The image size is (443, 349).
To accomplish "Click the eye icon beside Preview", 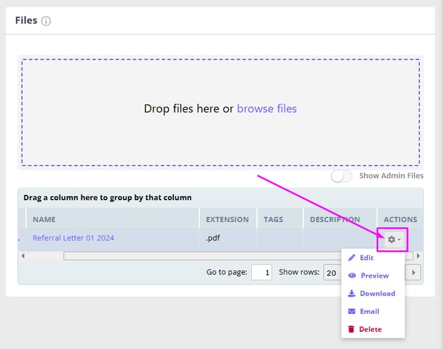I will pos(352,276).
